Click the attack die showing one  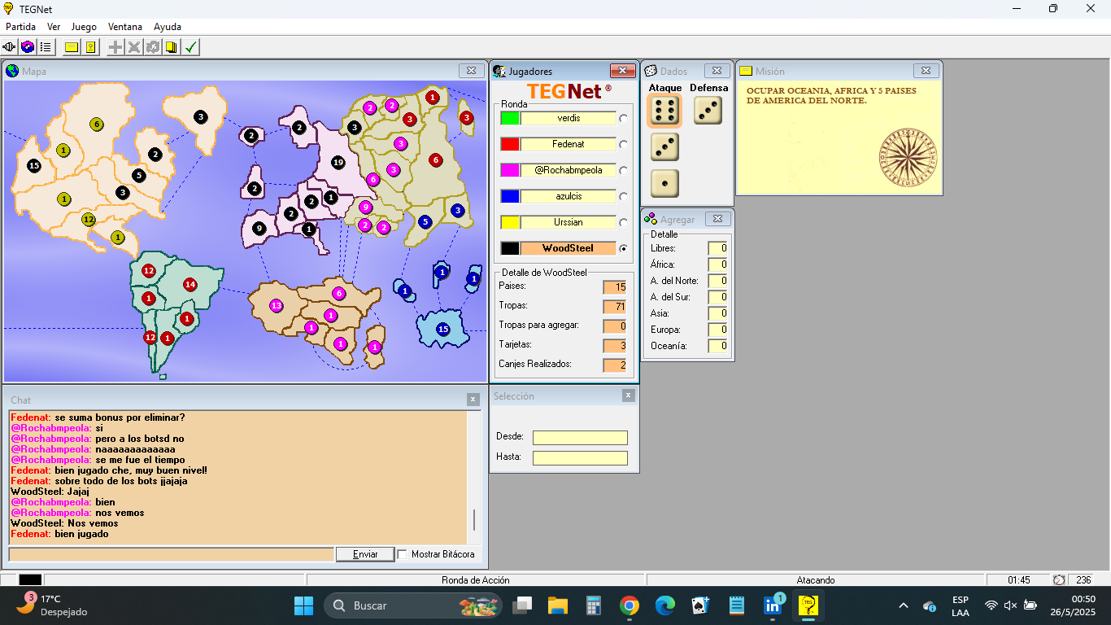[664, 183]
